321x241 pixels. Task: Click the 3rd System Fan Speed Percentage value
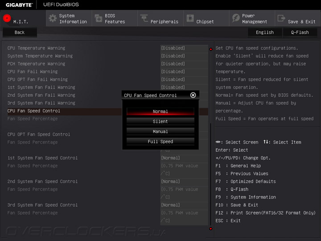[184, 217]
